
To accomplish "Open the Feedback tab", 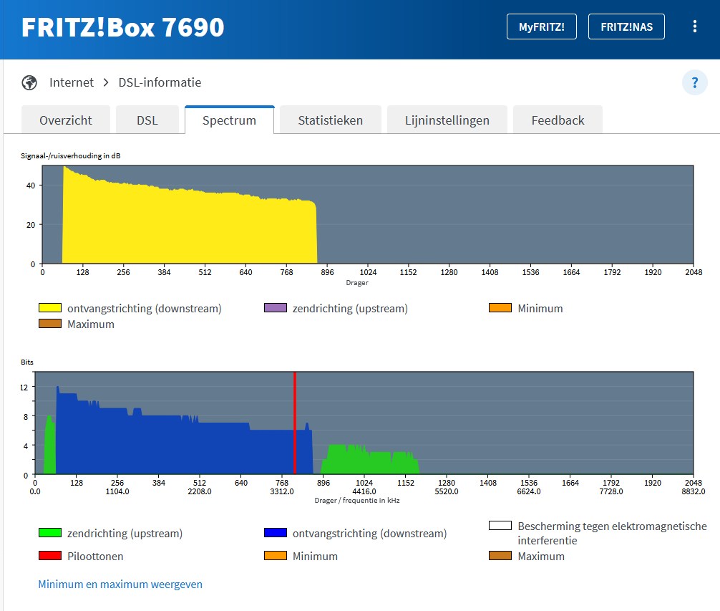I will coord(558,120).
